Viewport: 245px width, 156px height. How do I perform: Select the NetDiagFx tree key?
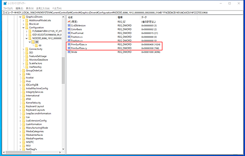pyautogui.click(x=31, y=149)
